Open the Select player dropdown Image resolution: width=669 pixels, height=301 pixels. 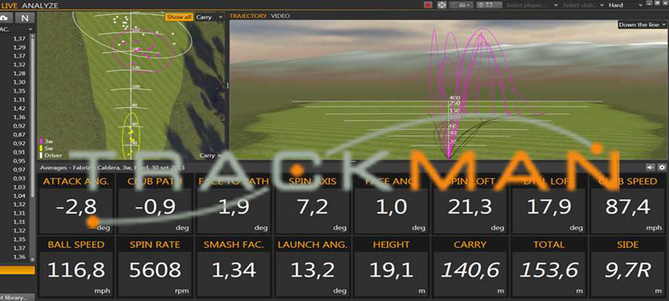click(532, 5)
